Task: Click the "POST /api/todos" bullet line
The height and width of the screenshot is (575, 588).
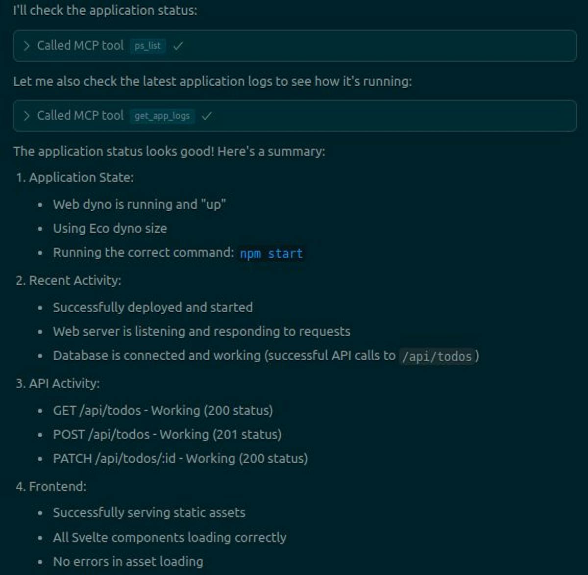Action: coord(167,434)
